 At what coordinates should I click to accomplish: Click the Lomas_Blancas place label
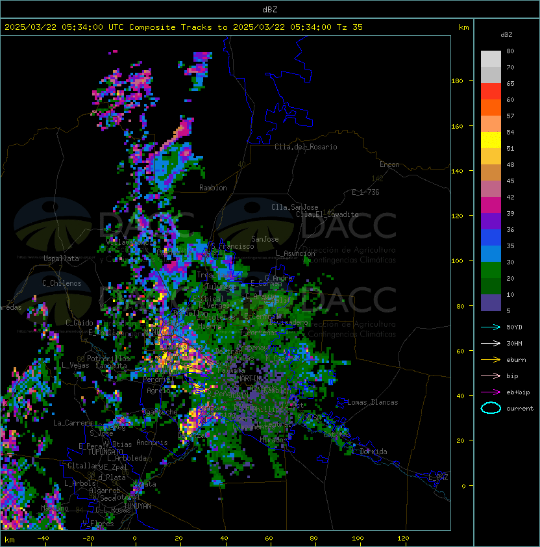tap(373, 402)
